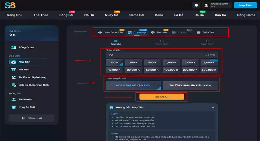This screenshot has height=141, width=260.
Task: Click the Tài Khoản Ngân Hàng bank icon
Action: click(x=14, y=77)
